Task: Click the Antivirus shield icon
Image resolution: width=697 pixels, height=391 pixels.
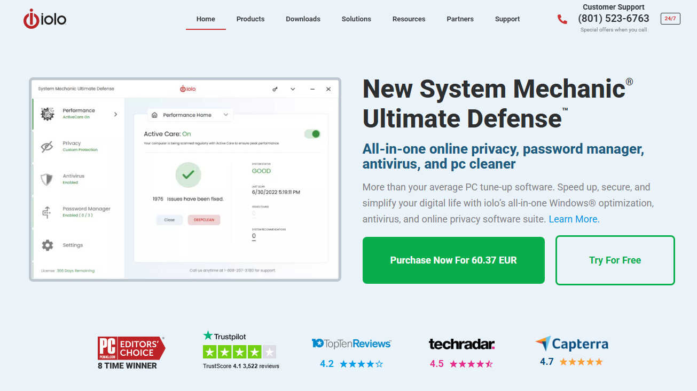Action: tap(47, 179)
